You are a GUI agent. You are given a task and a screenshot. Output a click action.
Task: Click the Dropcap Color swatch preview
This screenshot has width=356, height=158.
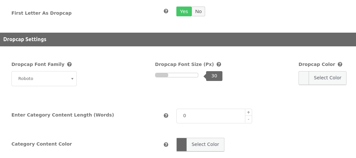[x=304, y=78]
